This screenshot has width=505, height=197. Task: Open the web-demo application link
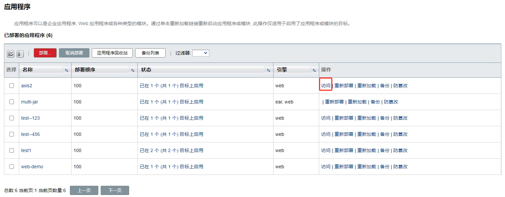point(32,167)
